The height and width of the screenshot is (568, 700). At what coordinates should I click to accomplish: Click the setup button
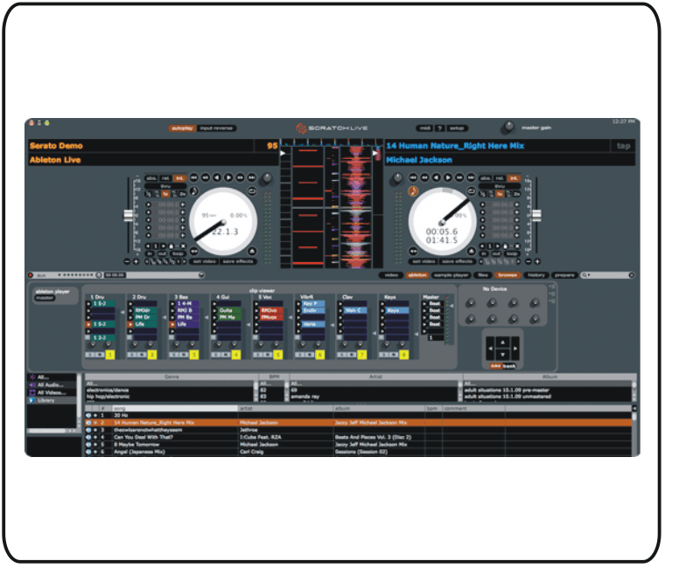click(x=458, y=128)
